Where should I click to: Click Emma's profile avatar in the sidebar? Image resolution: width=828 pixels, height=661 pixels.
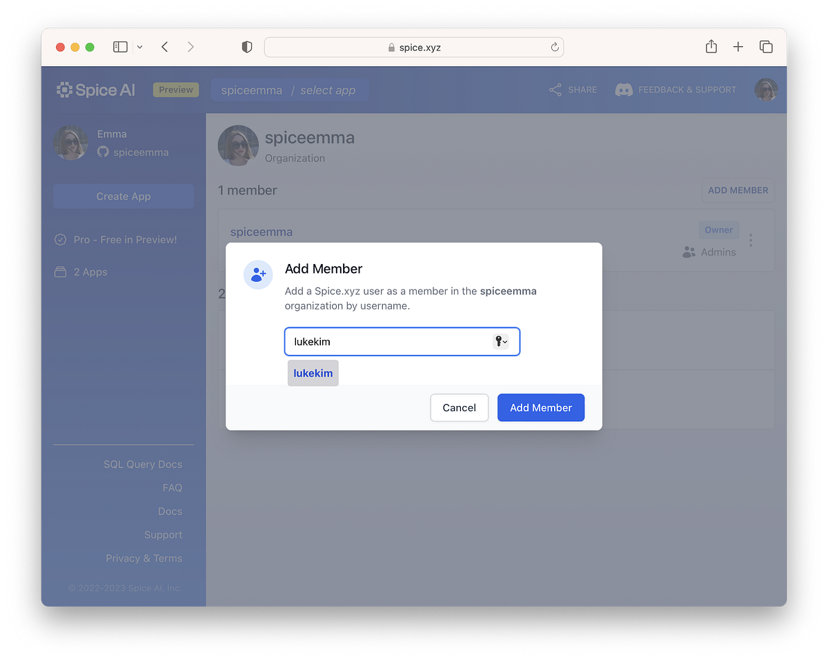click(70, 143)
